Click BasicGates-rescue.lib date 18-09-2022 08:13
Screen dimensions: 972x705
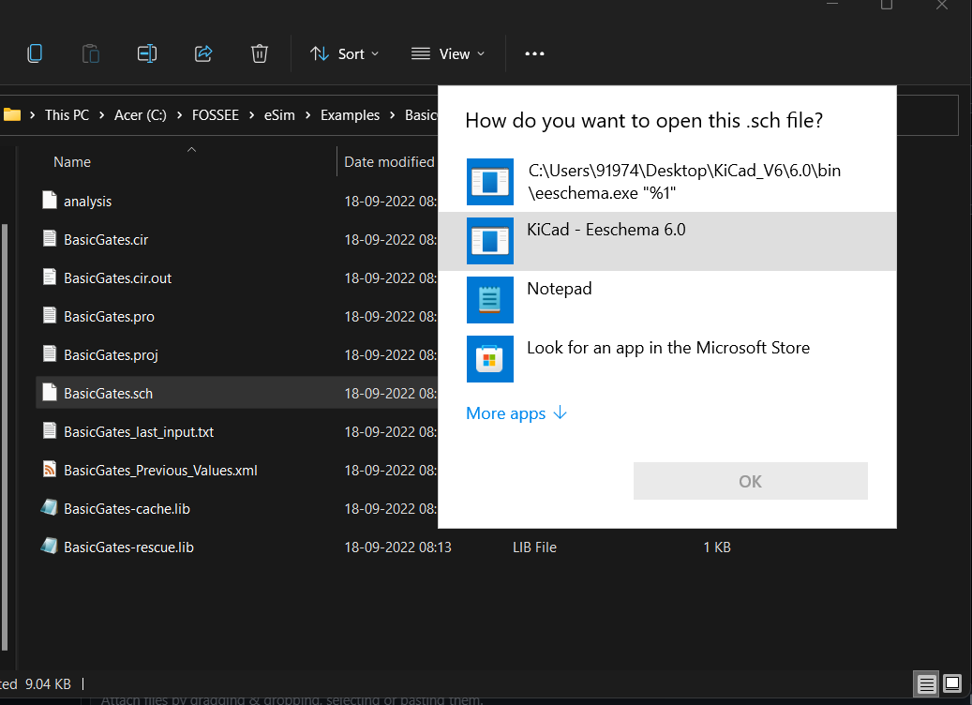[x=397, y=547]
